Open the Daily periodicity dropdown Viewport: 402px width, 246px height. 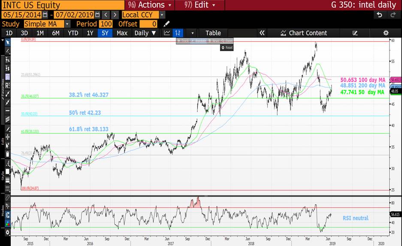pyautogui.click(x=145, y=33)
